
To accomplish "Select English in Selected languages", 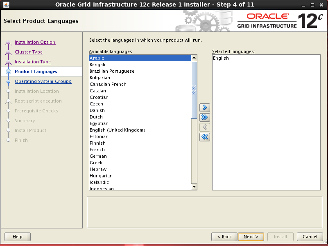I will click(266, 58).
